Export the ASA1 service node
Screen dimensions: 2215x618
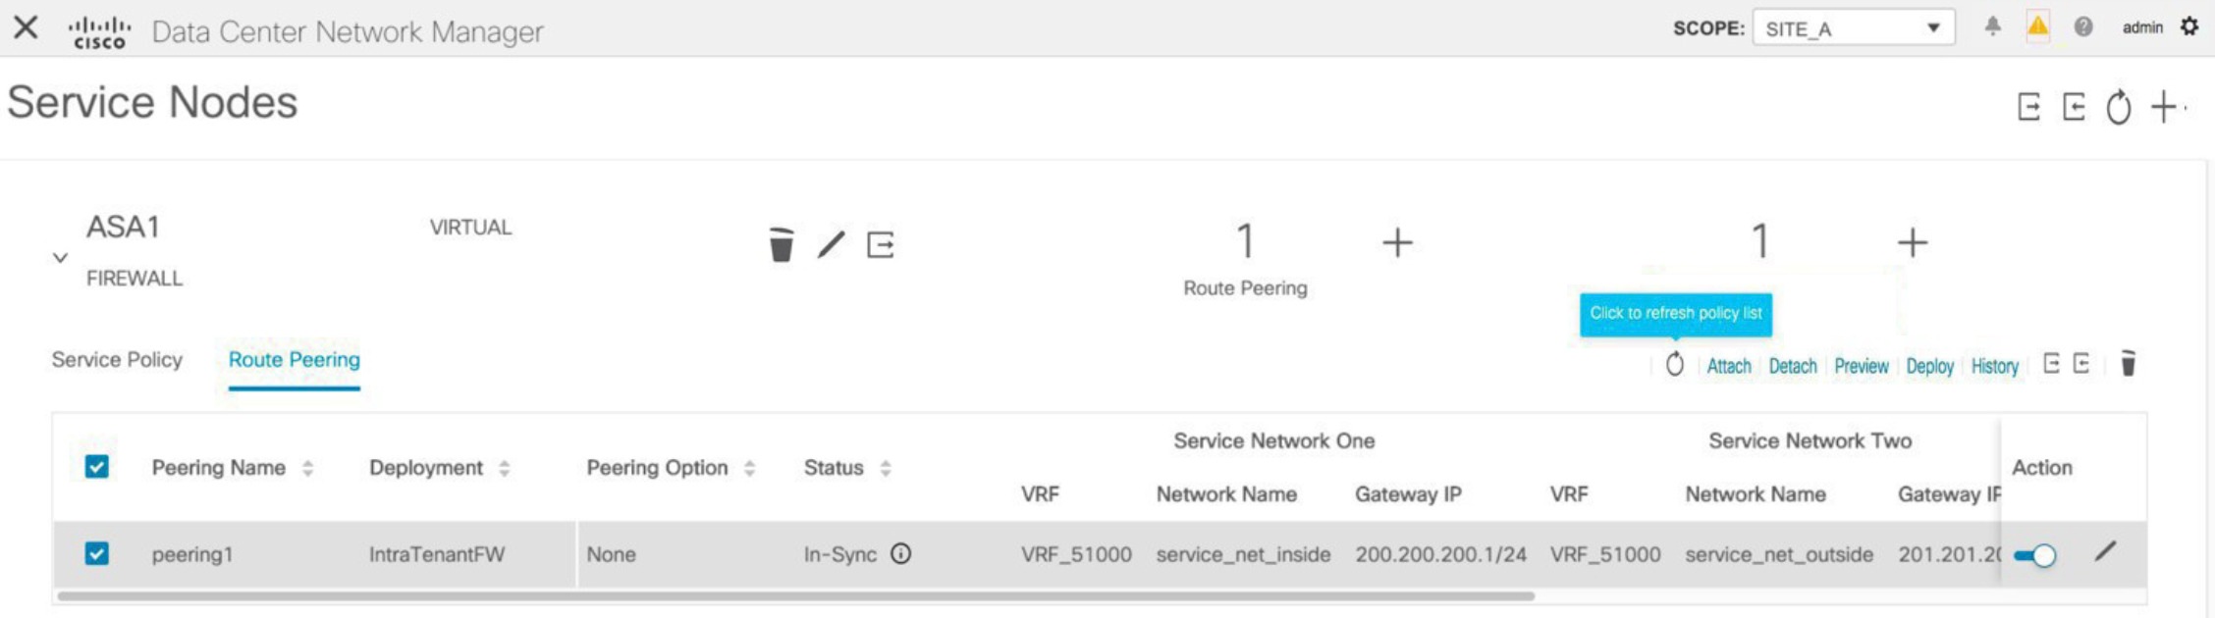tap(881, 244)
